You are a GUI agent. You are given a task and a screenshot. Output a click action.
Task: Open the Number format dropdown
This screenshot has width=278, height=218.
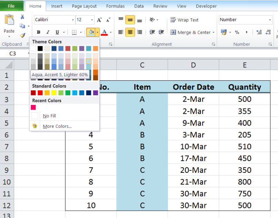pos(270,20)
